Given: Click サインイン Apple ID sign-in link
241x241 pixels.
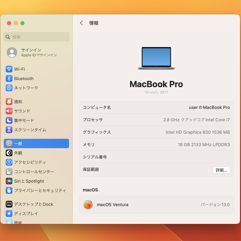Looking at the screenshot, I should (x=39, y=52).
